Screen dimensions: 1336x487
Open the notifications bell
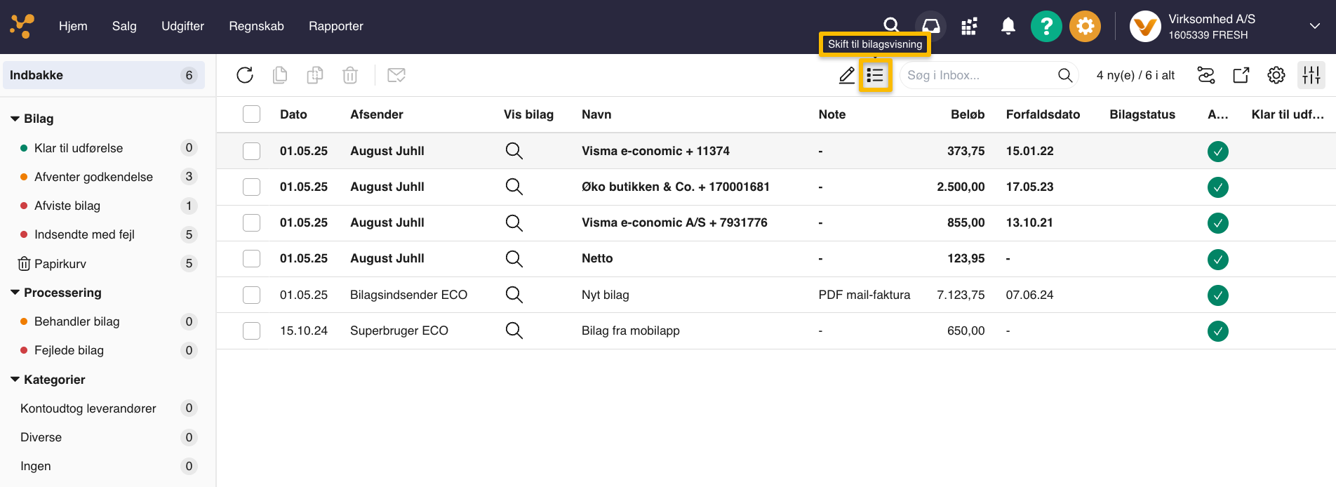(1008, 27)
